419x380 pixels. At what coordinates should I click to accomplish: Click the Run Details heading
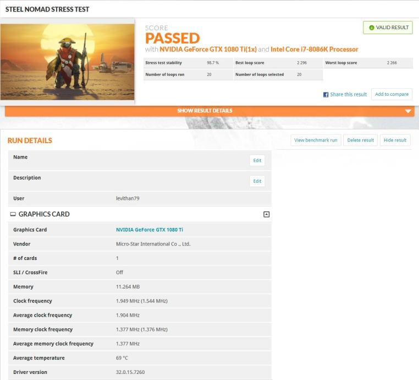[30, 140]
